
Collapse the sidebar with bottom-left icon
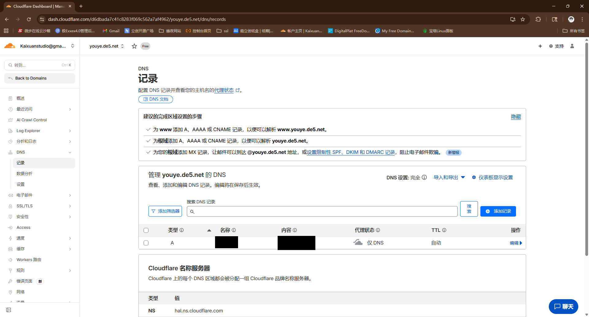[9, 310]
